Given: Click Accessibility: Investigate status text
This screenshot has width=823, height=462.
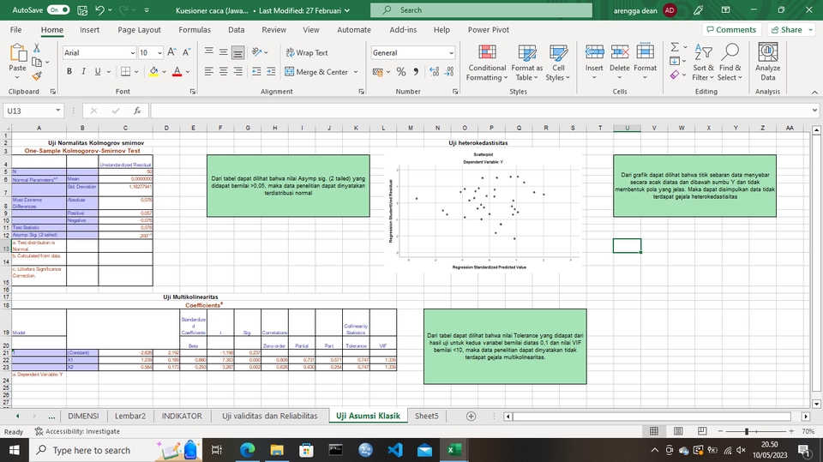Looking at the screenshot, I should [77, 431].
